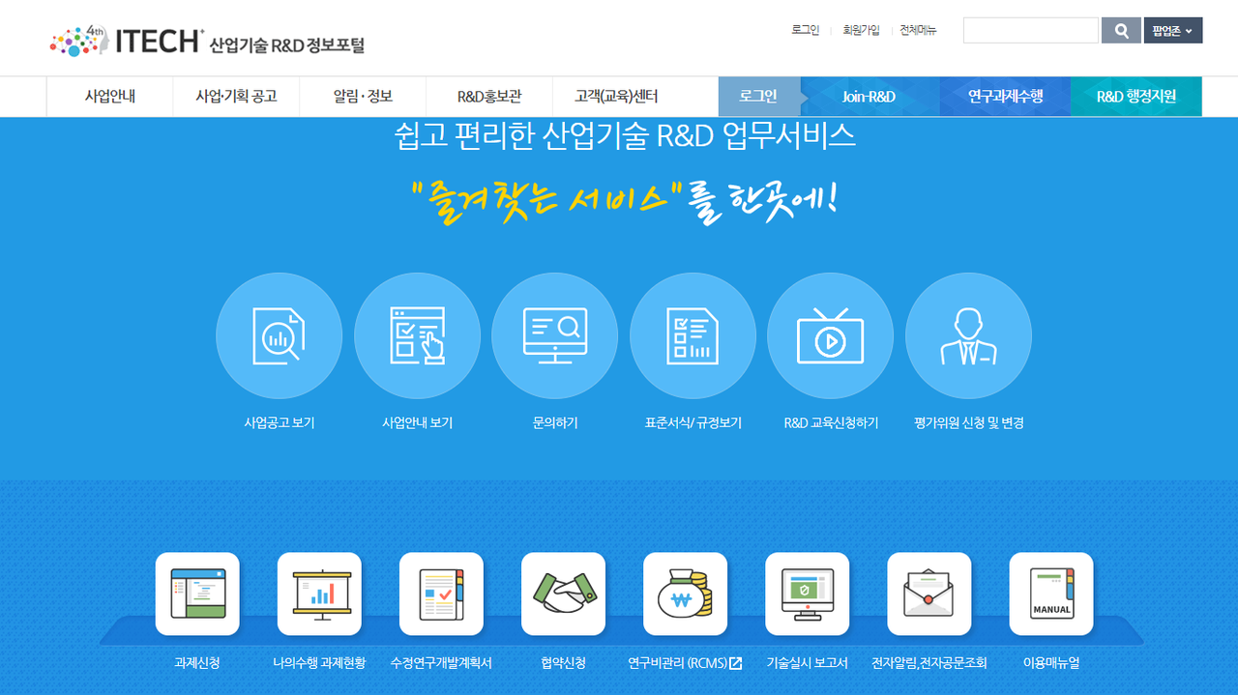Image resolution: width=1238 pixels, height=695 pixels.
Task: Click the 문의하기 monitor icon
Action: click(x=554, y=335)
